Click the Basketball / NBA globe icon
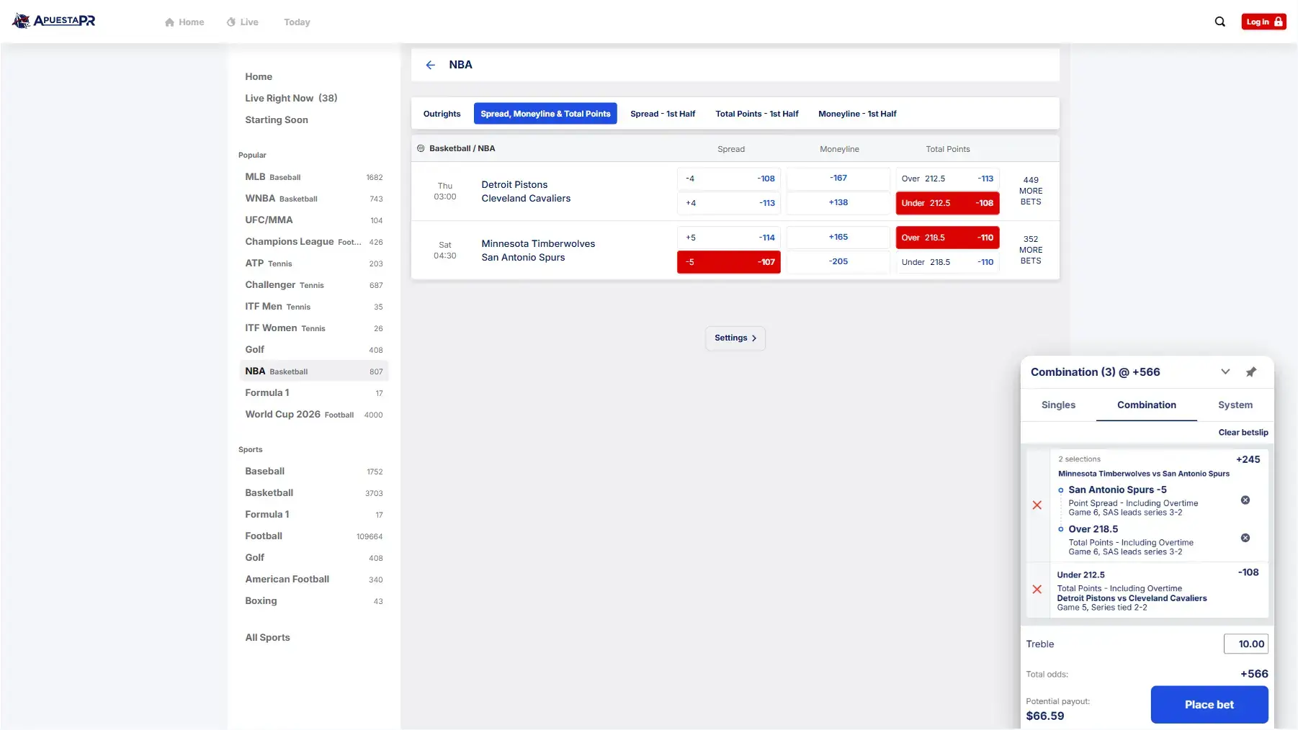The image size is (1298, 730). coord(421,148)
